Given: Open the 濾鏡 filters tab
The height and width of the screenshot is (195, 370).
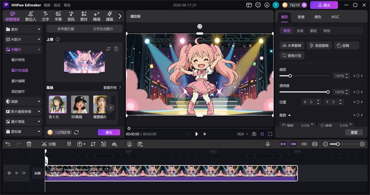Looking at the screenshot, I should [x=109, y=16].
